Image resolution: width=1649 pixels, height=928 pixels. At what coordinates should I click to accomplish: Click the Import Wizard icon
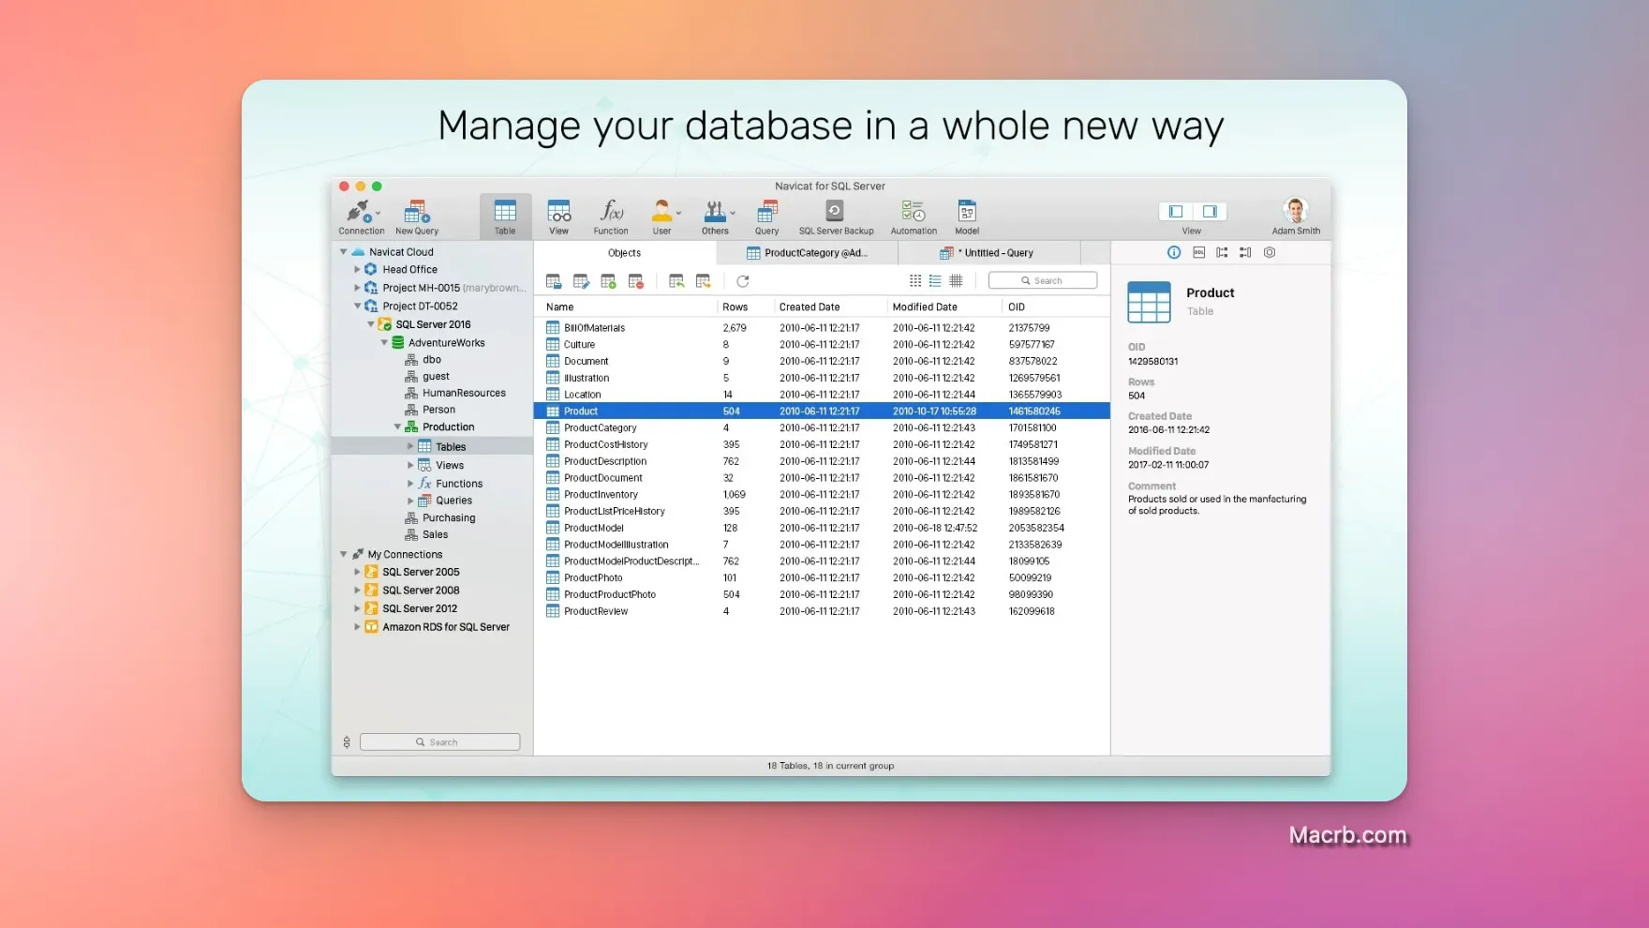click(676, 281)
